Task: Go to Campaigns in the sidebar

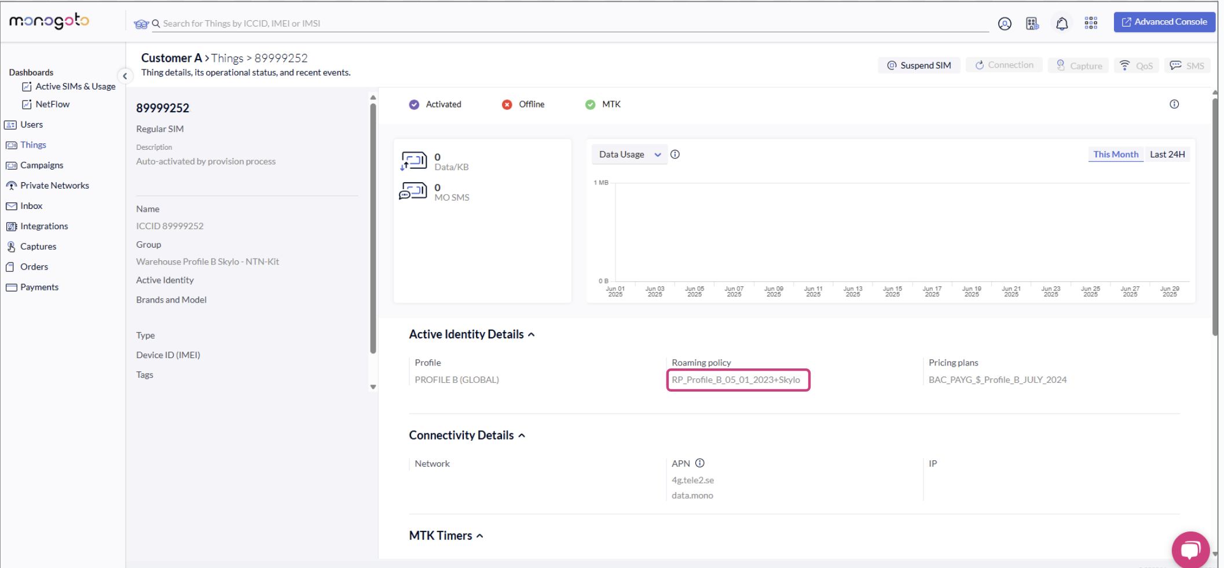Action: pyautogui.click(x=42, y=165)
